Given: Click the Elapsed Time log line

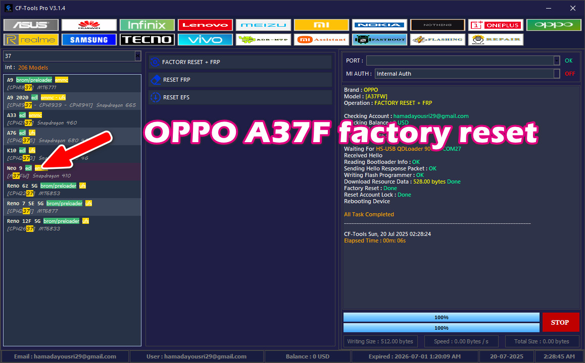Looking at the screenshot, I should coord(374,241).
